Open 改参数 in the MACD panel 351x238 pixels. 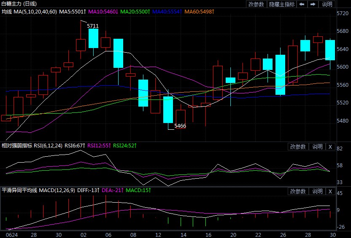298,191
